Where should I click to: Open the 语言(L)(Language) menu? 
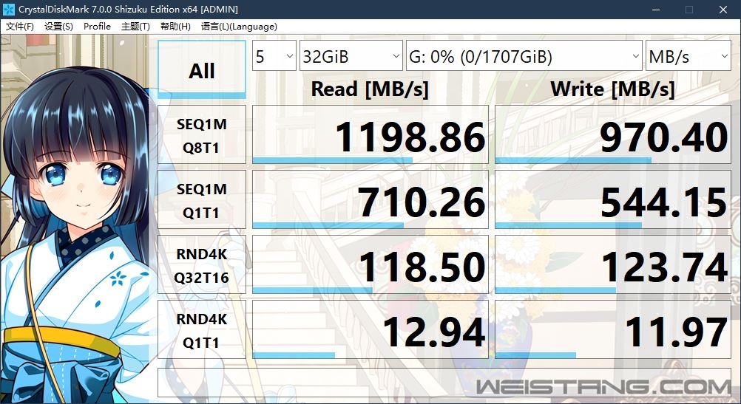239,27
